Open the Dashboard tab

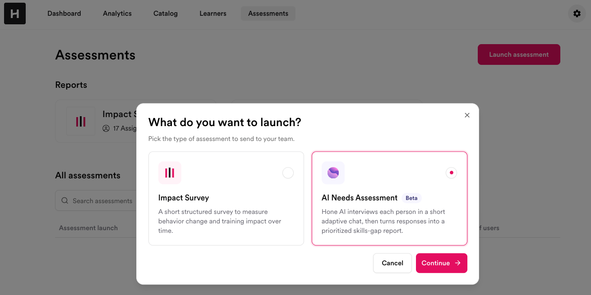pyautogui.click(x=64, y=14)
